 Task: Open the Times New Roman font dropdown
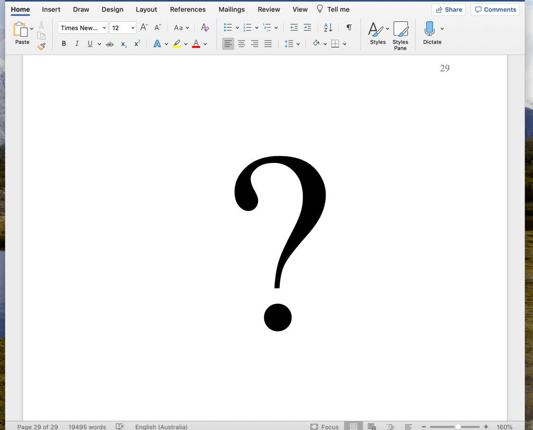pyautogui.click(x=83, y=28)
